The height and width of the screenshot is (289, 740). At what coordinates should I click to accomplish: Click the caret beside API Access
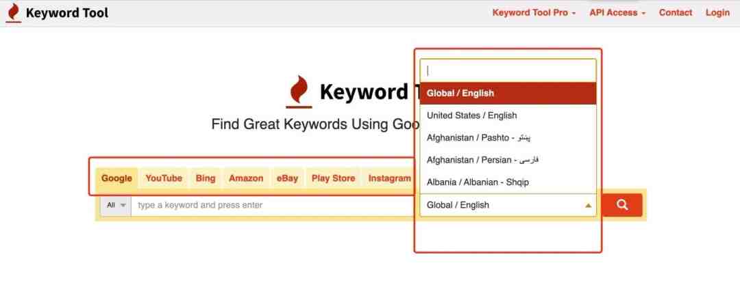click(643, 14)
